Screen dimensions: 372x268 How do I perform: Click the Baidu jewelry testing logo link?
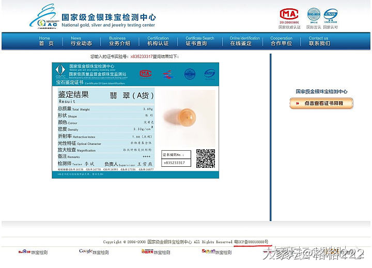[33, 253]
